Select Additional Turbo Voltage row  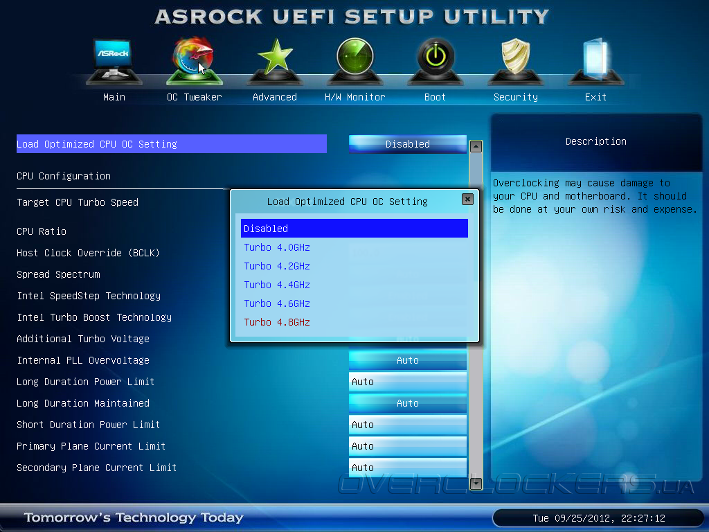(x=83, y=339)
